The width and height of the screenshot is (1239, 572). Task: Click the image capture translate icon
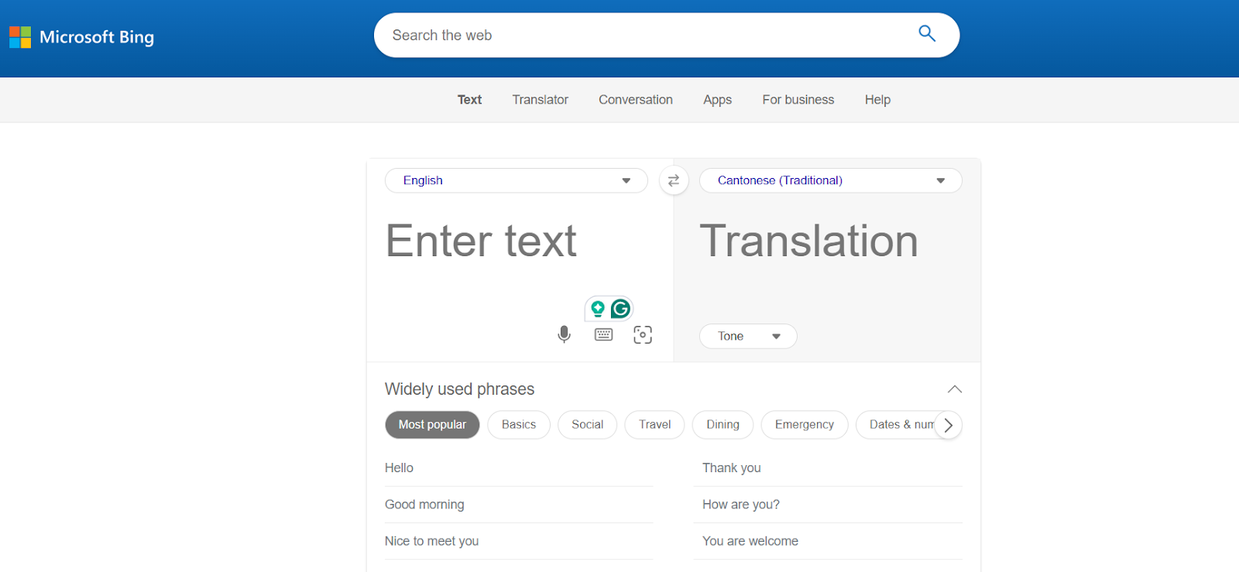643,334
